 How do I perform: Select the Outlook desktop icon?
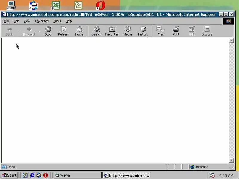coord(78,5)
